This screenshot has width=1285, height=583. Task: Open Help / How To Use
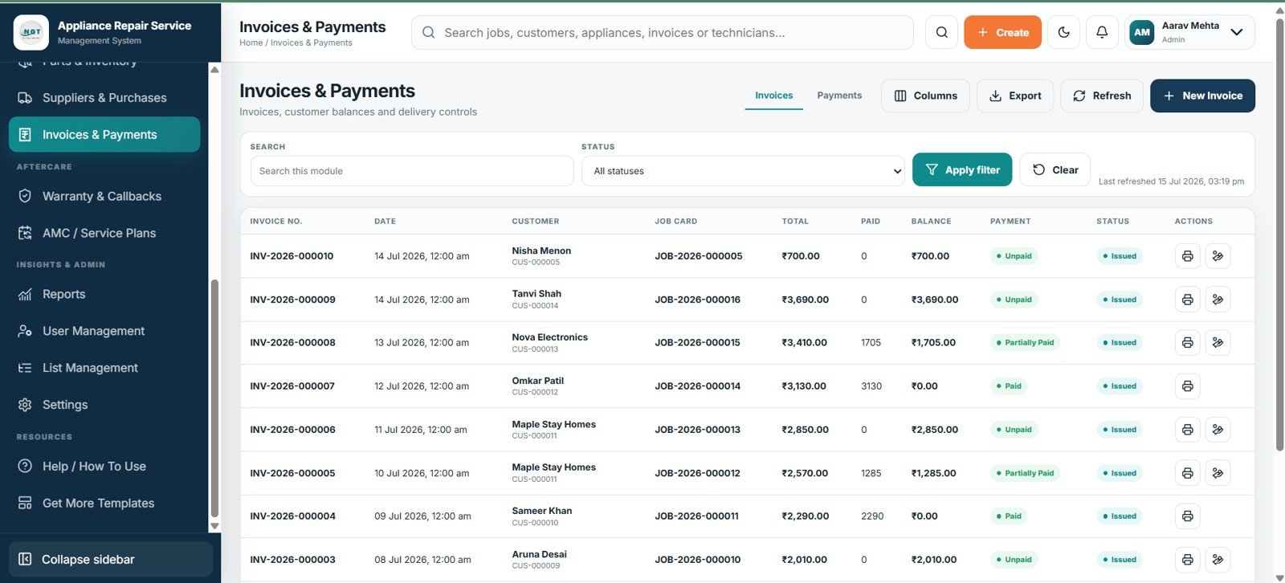click(x=104, y=467)
